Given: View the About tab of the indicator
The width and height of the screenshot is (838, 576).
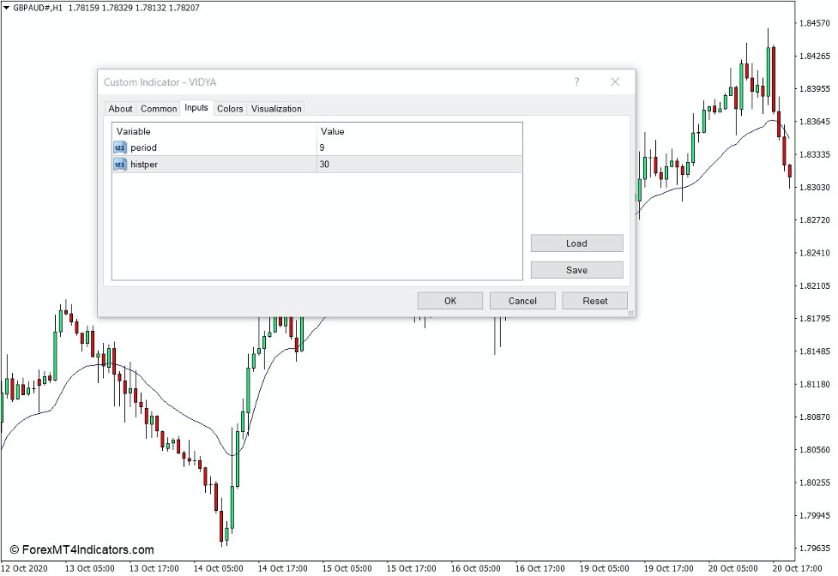Looking at the screenshot, I should [120, 108].
